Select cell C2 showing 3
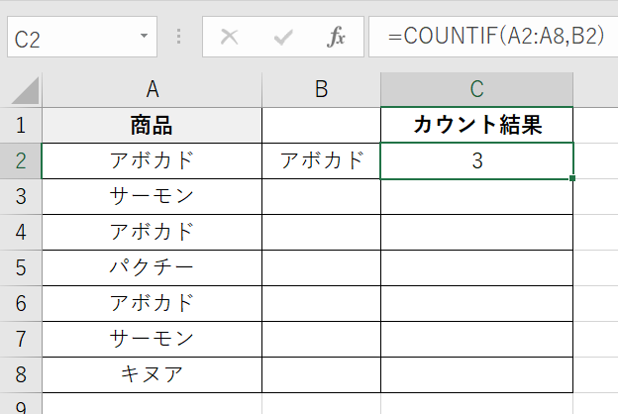This screenshot has height=414, width=618. pos(476,160)
